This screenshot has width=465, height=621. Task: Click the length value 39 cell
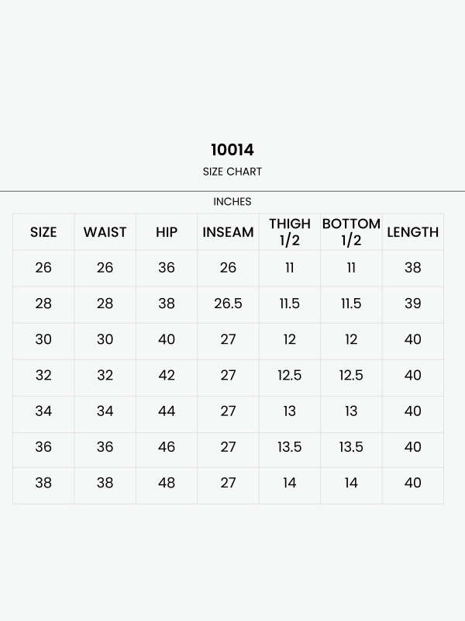click(x=413, y=304)
